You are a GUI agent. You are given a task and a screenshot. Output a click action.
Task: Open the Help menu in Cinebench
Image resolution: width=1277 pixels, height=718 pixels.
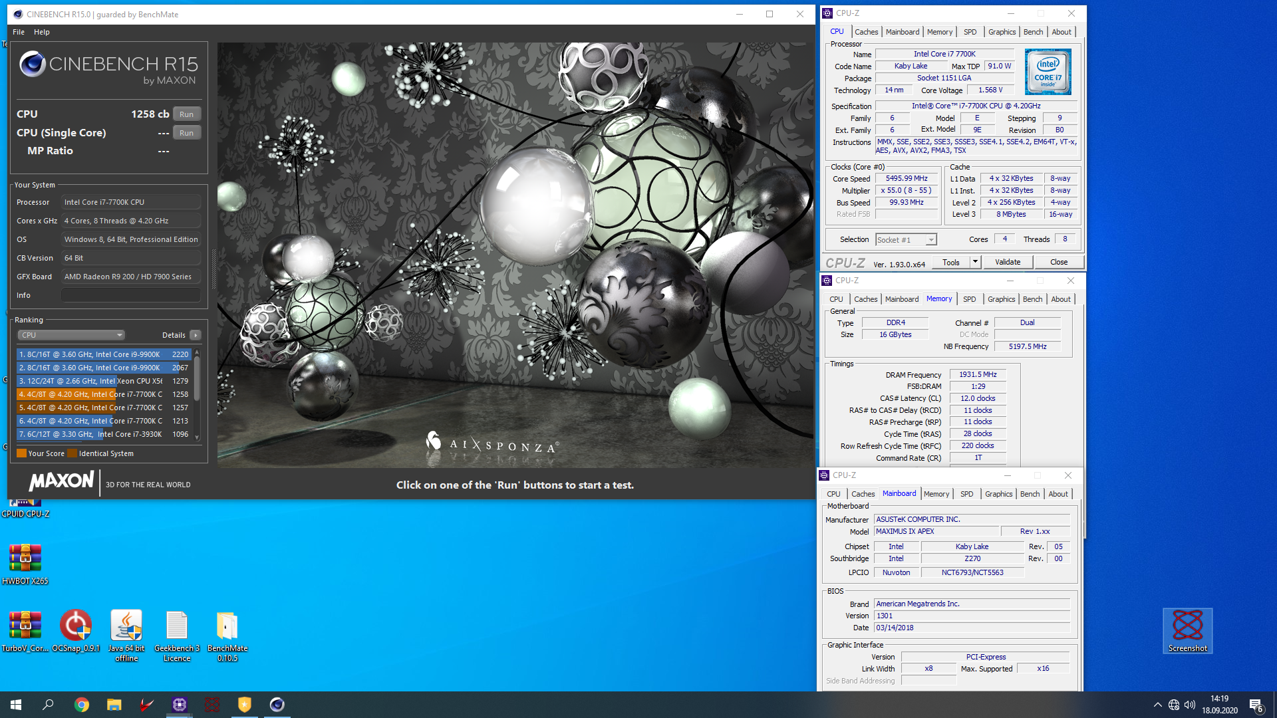click(42, 32)
